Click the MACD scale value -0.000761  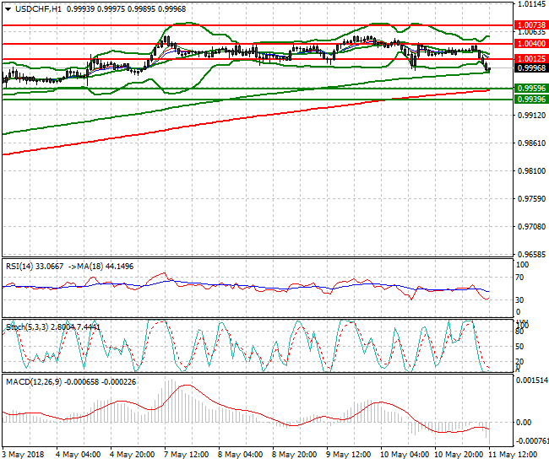[x=532, y=441]
